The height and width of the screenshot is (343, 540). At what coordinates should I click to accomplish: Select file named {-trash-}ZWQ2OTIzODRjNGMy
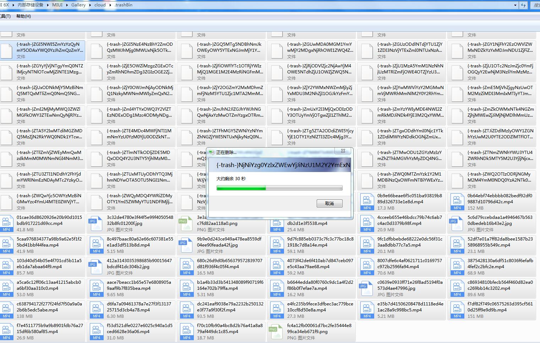point(500,177)
